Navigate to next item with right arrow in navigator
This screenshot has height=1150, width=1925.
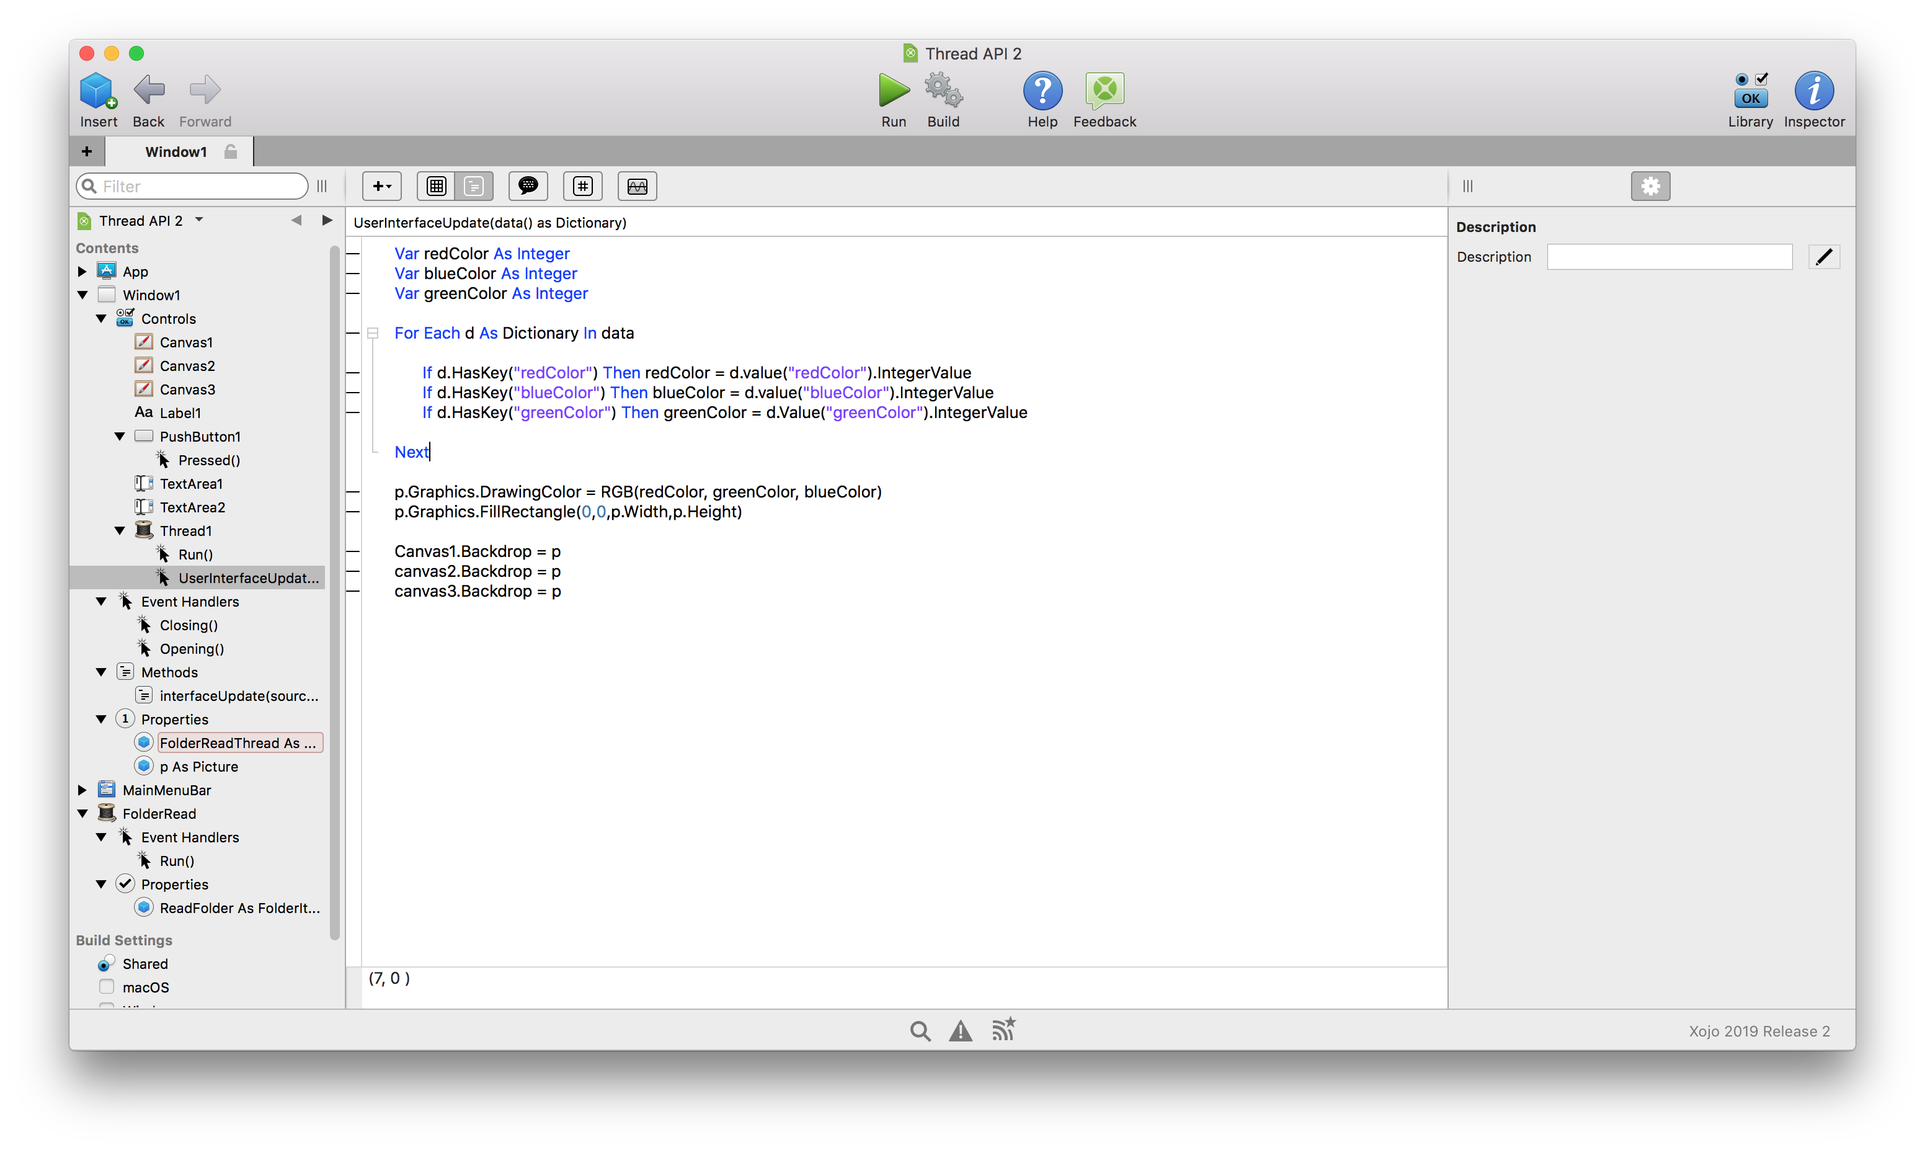[x=327, y=220]
